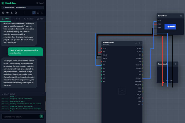
Task: Click the save project icon
Action: (x=3, y=13)
